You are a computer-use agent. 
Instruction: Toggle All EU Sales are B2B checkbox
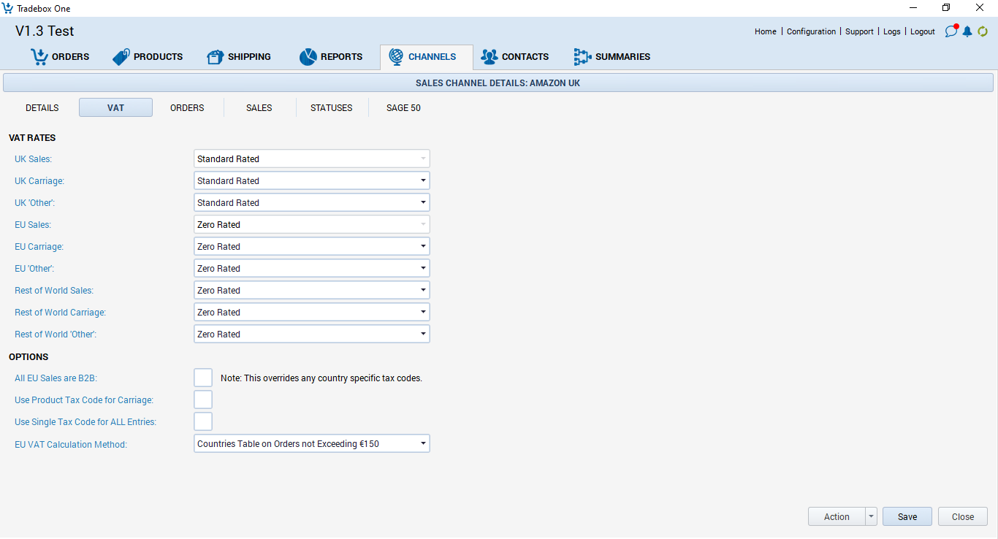point(203,378)
